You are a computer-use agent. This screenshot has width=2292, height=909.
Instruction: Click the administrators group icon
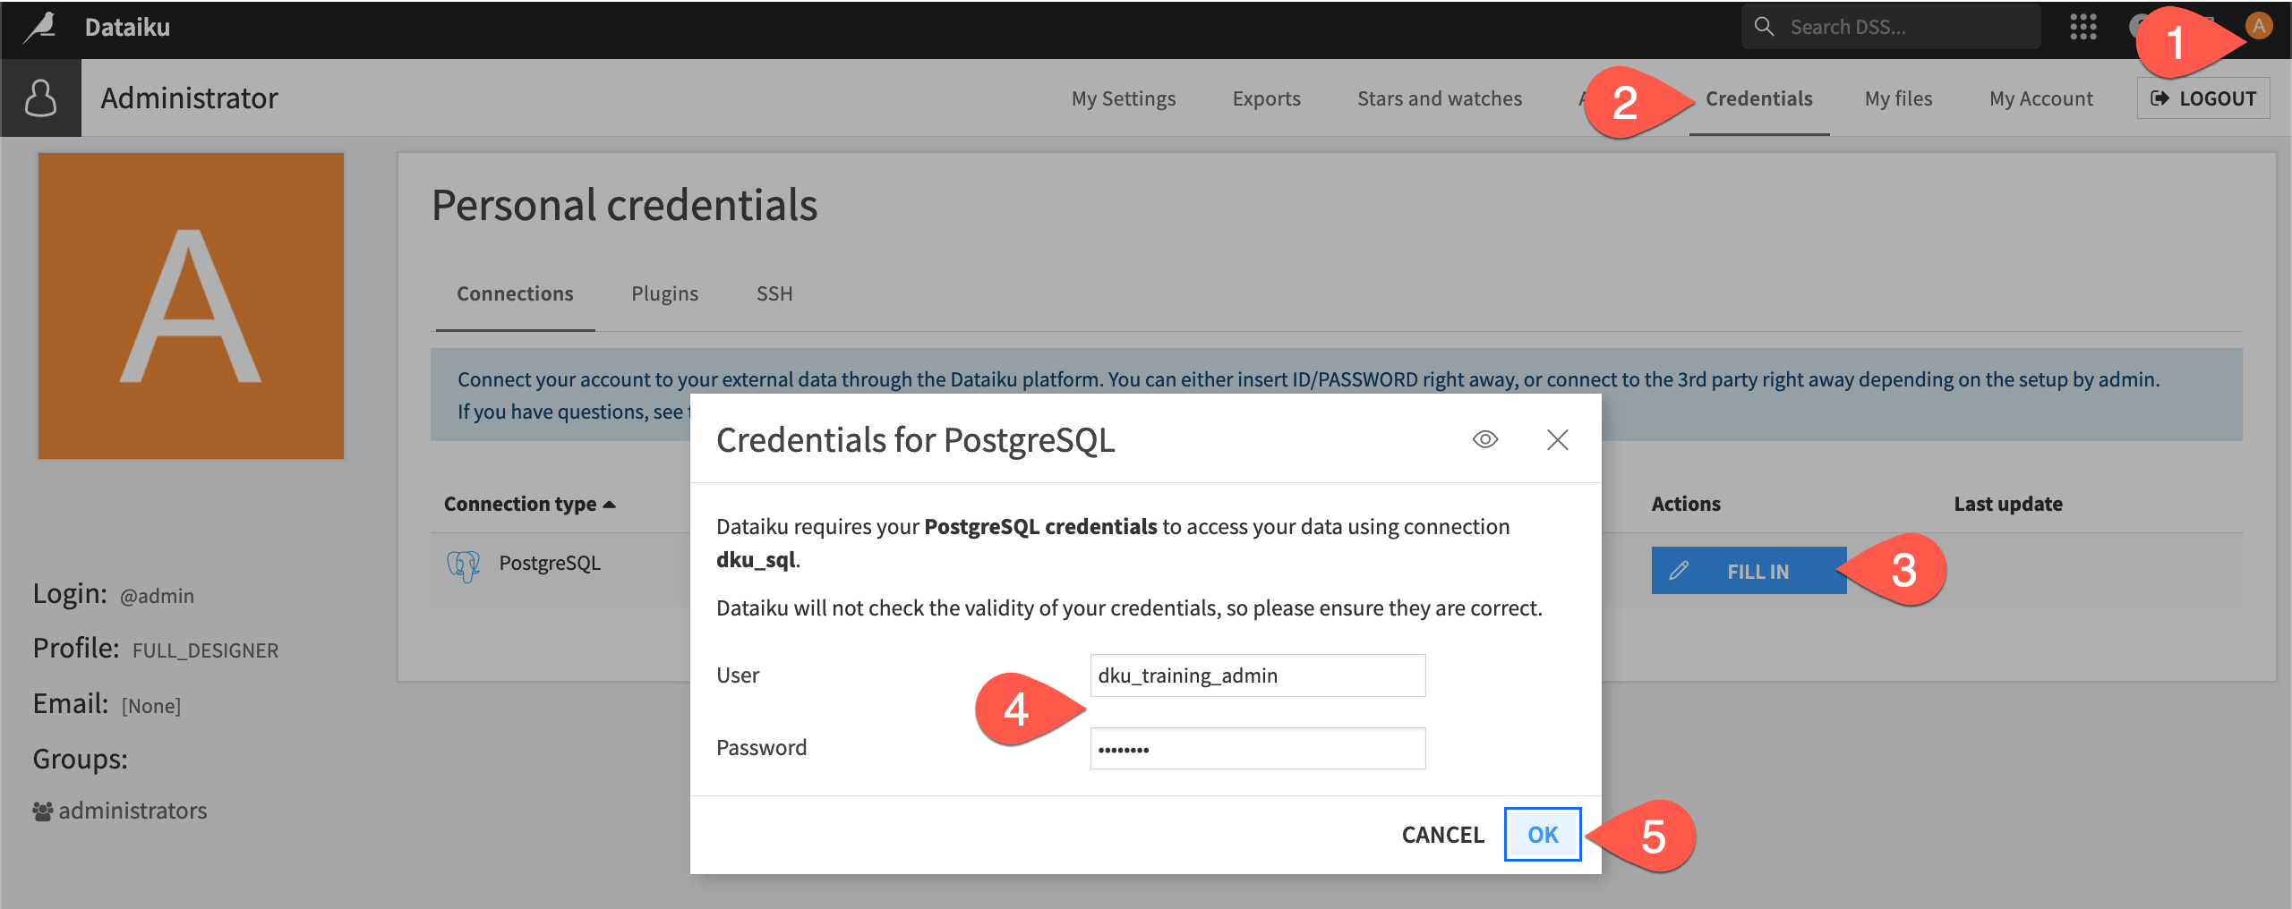pyautogui.click(x=42, y=811)
